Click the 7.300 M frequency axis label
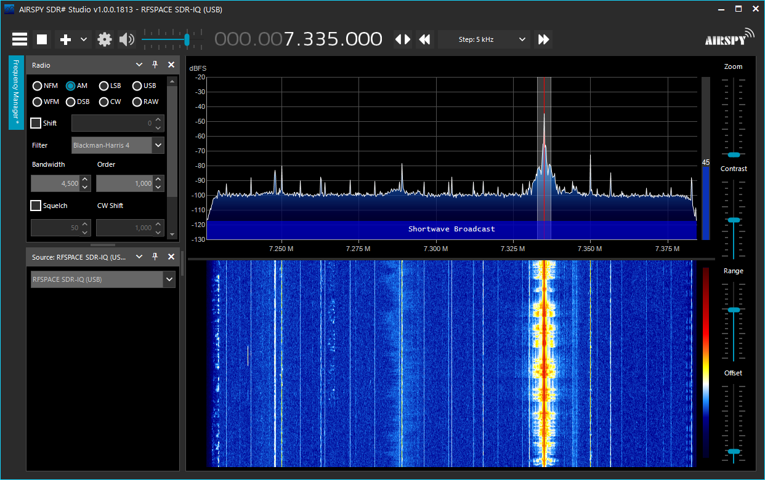The width and height of the screenshot is (765, 480). 435,249
